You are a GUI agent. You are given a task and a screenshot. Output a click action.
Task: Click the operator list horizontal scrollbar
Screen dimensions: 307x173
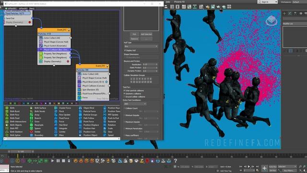coord(62,139)
